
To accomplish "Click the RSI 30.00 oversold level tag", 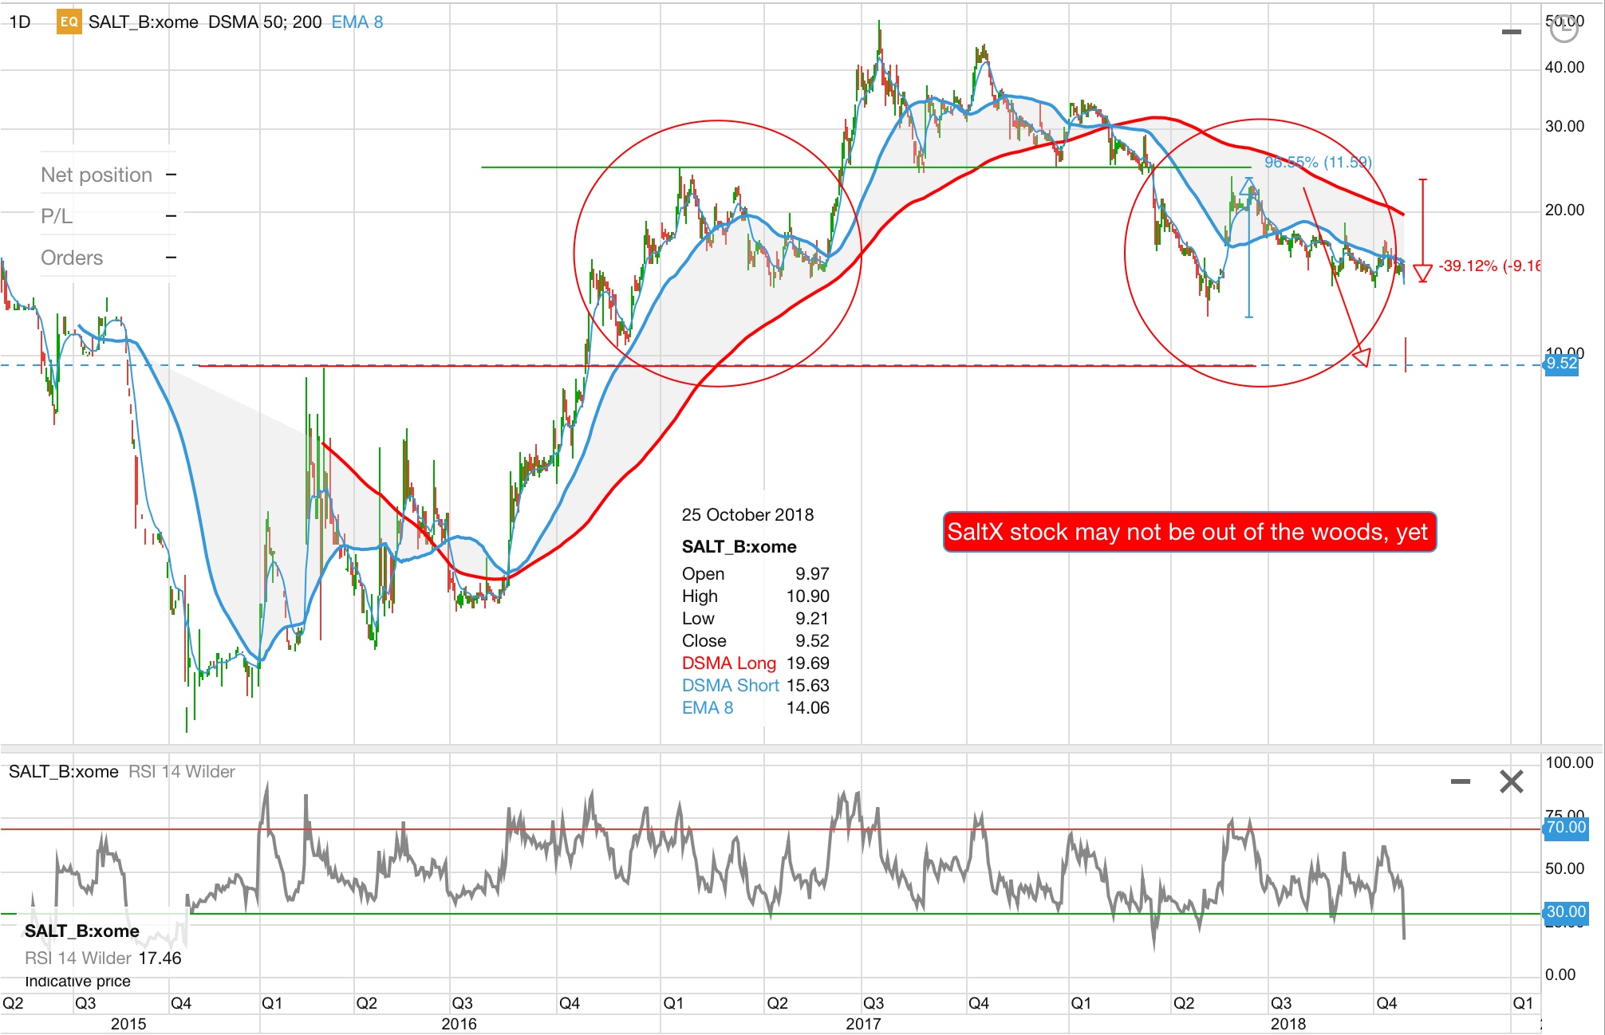I will point(1566,911).
